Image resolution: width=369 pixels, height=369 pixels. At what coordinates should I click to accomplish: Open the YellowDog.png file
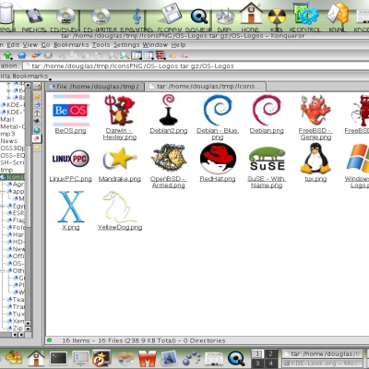(x=120, y=210)
